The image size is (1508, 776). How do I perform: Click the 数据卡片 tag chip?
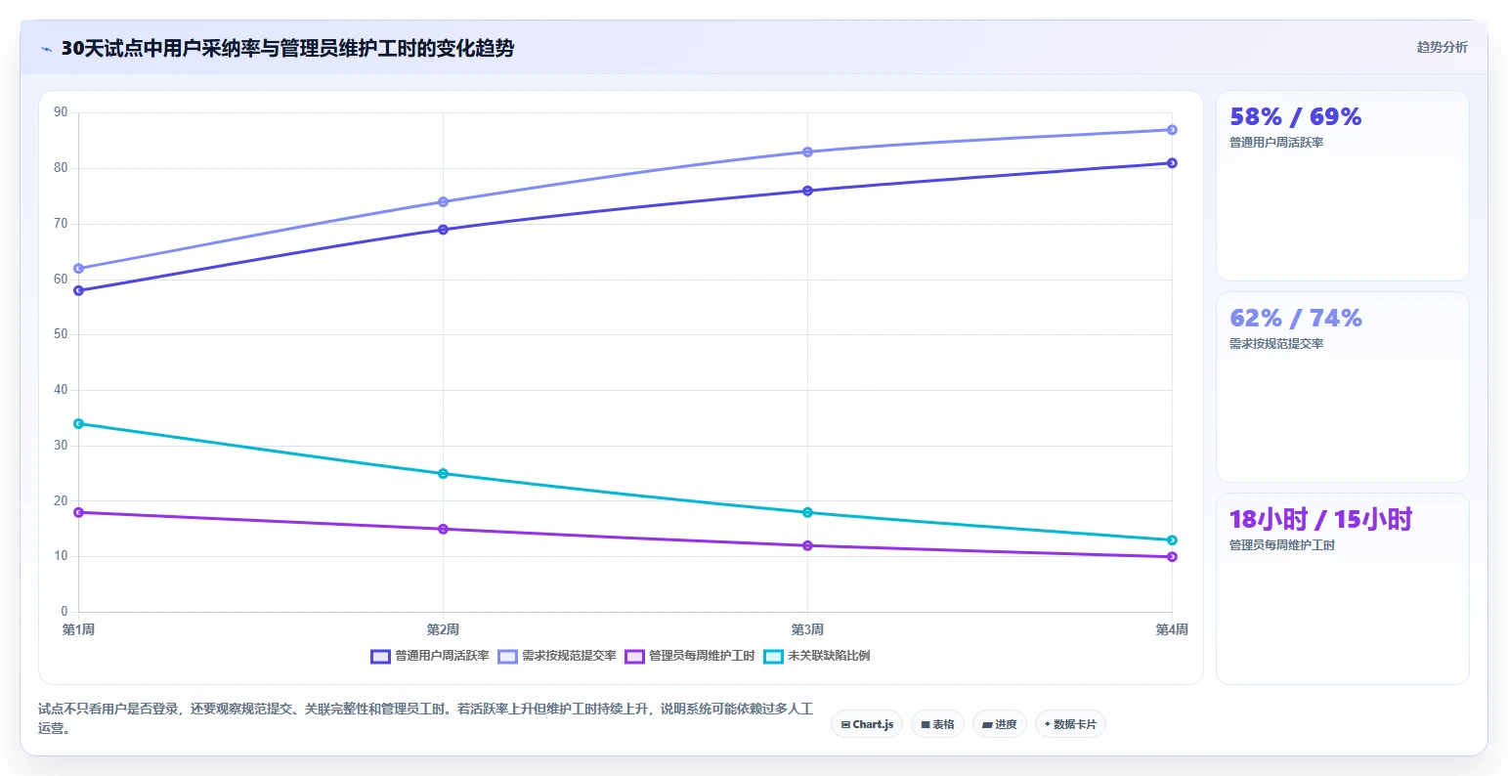(1070, 724)
